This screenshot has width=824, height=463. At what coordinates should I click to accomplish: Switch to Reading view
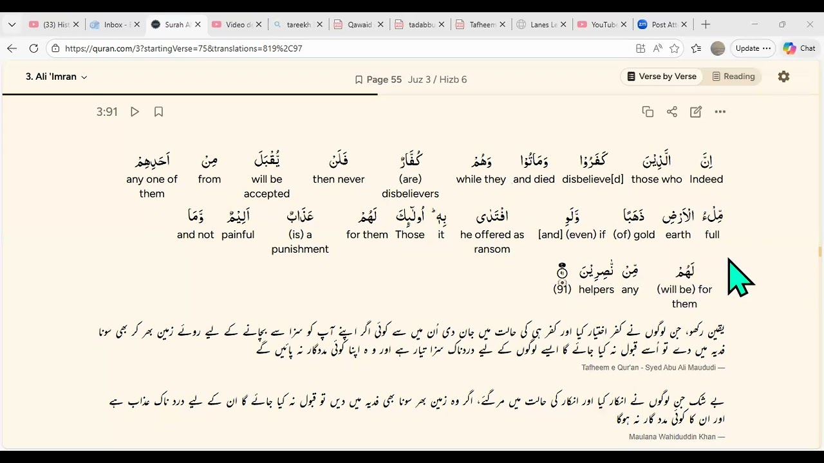pyautogui.click(x=733, y=77)
